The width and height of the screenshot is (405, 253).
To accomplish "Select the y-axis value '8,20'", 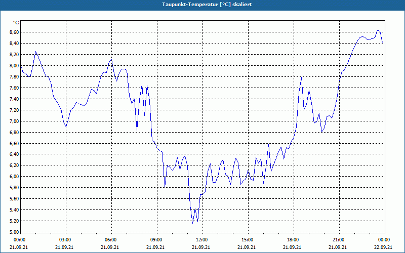I will tap(14, 55).
